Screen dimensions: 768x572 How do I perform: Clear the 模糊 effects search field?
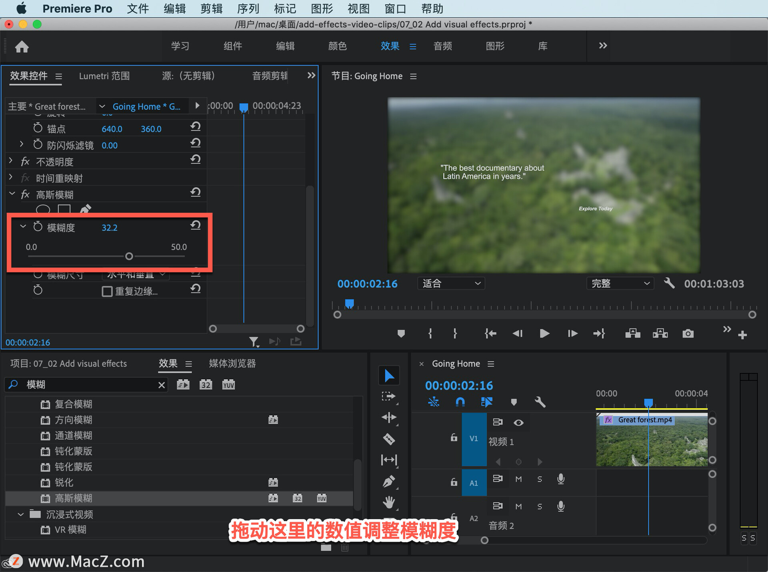tap(161, 385)
